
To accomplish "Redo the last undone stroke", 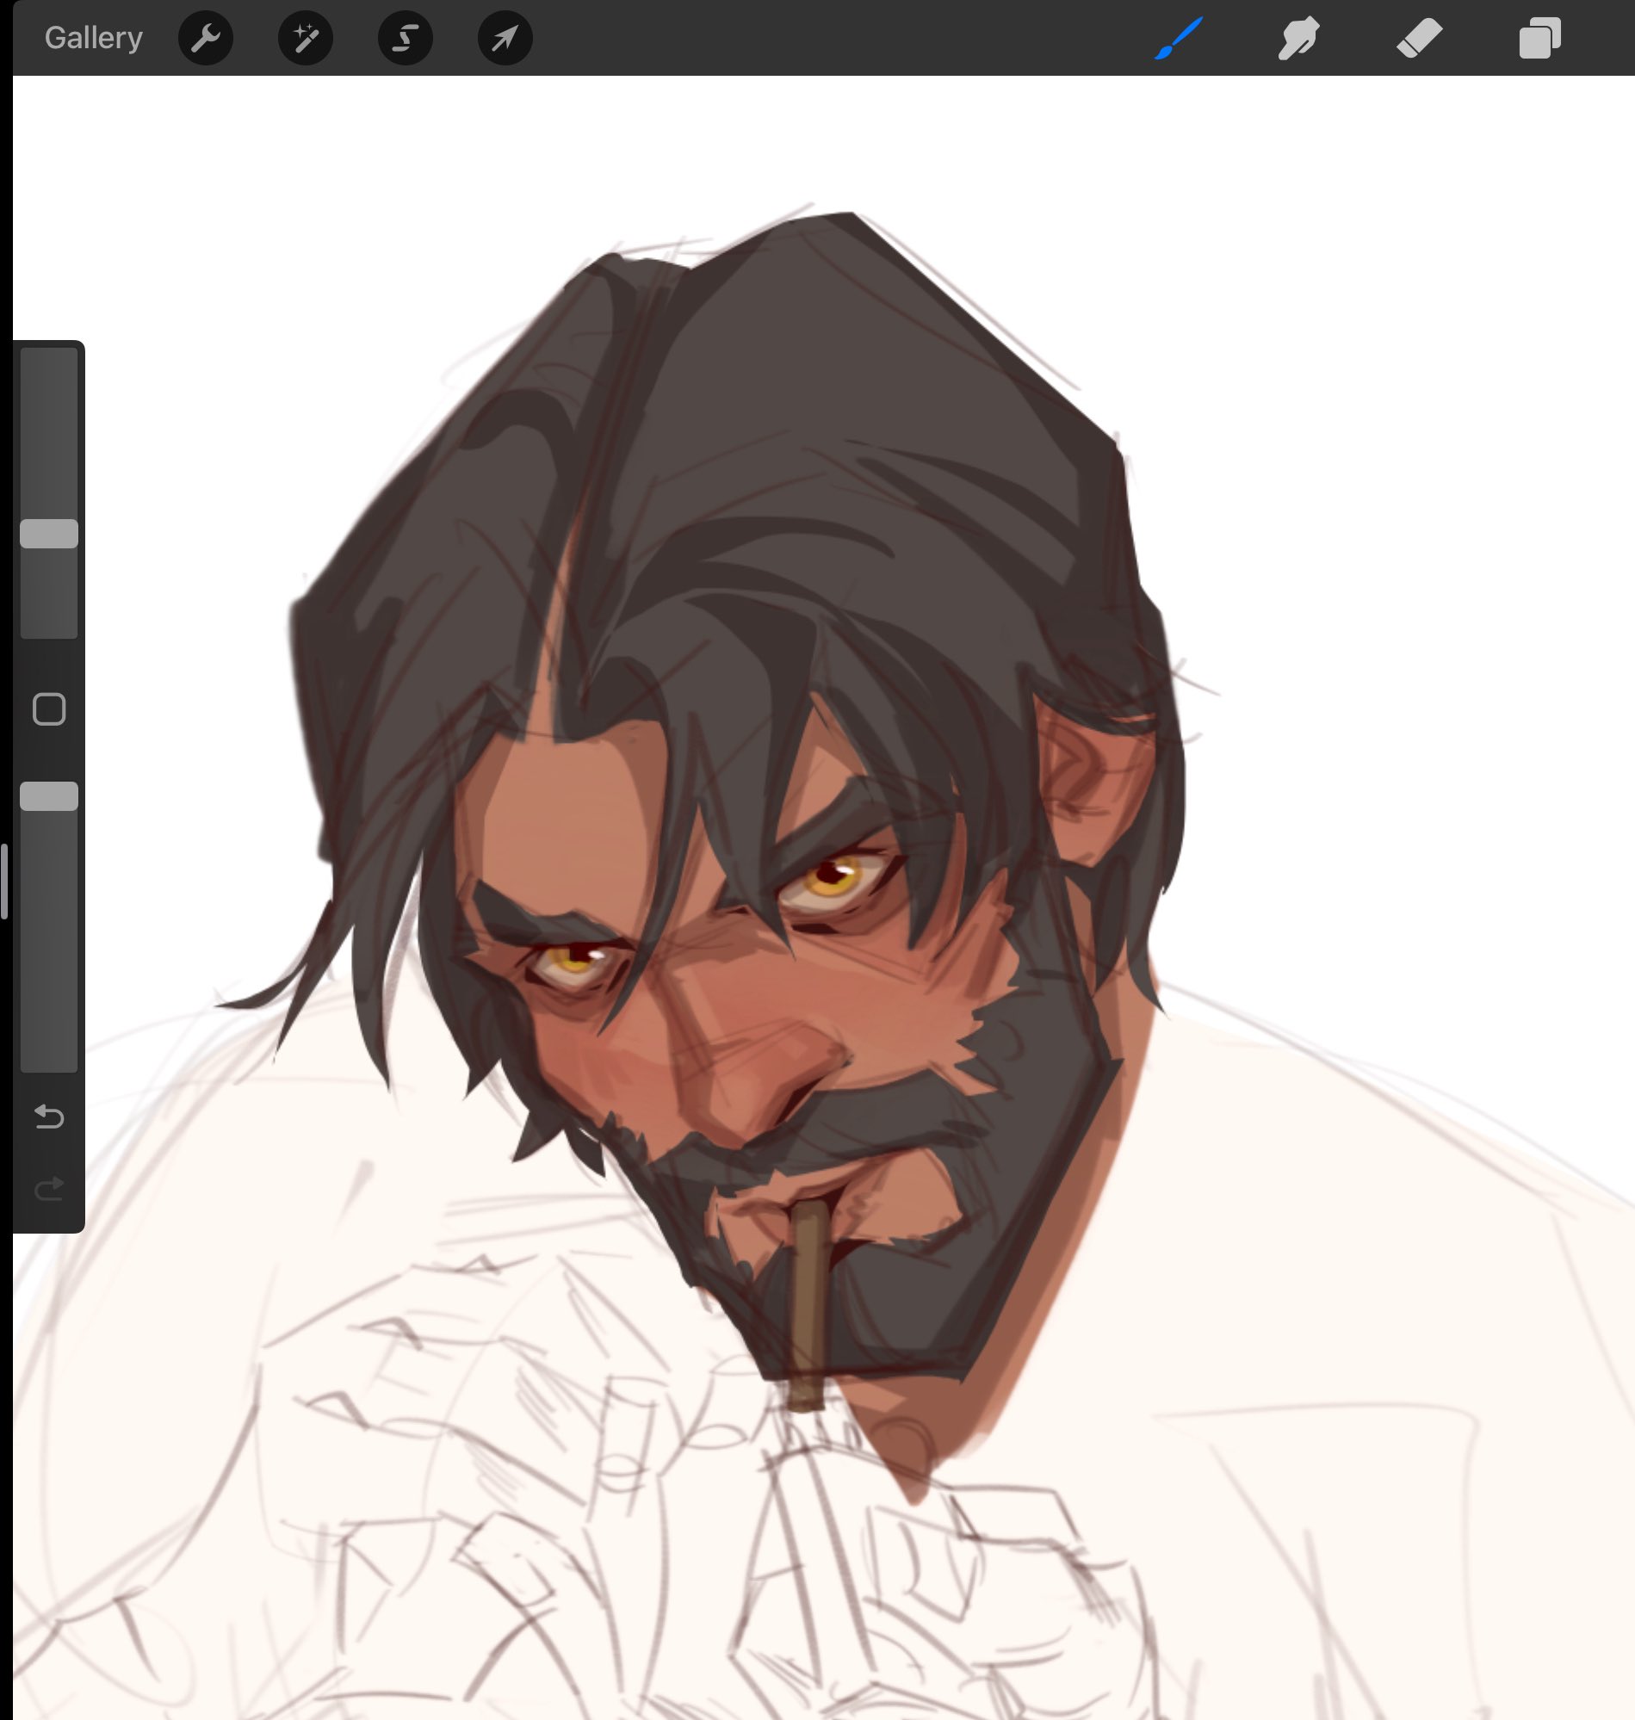I will tap(49, 1189).
